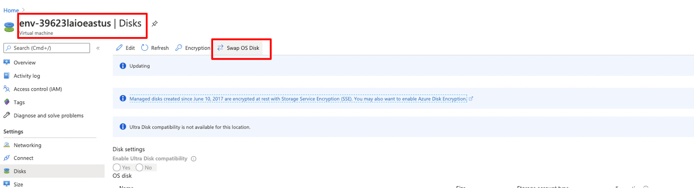Viewport: 694px width, 189px height.
Task: Open Overview in the left menu
Action: (25, 63)
